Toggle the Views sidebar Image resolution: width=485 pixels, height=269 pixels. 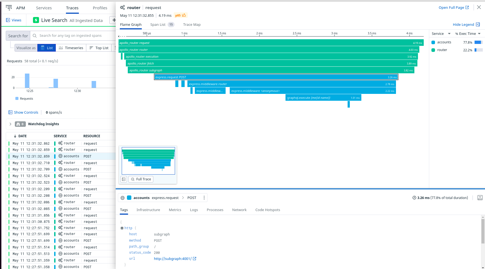(x=14, y=20)
